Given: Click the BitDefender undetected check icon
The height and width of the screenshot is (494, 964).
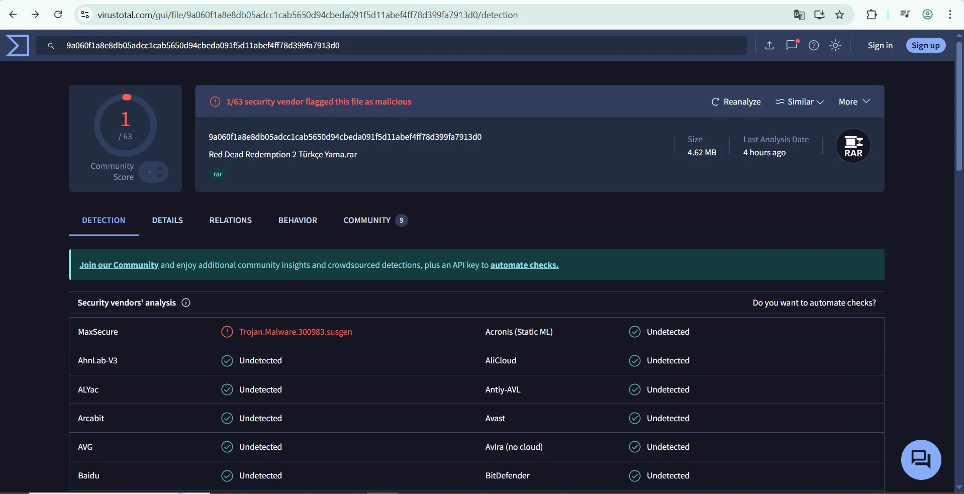Looking at the screenshot, I should (635, 475).
